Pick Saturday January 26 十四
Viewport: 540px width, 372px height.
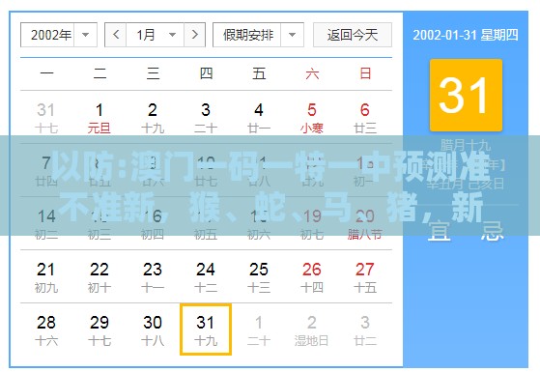(312, 277)
